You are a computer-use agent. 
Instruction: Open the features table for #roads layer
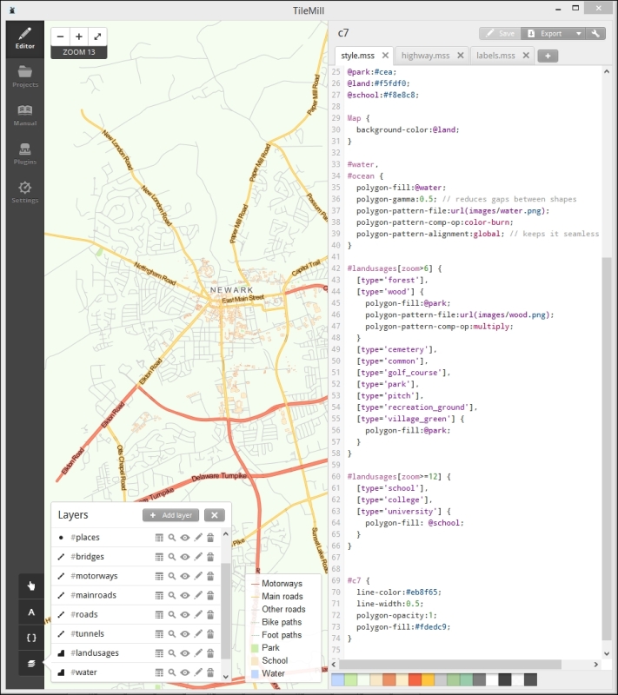pyautogui.click(x=159, y=614)
